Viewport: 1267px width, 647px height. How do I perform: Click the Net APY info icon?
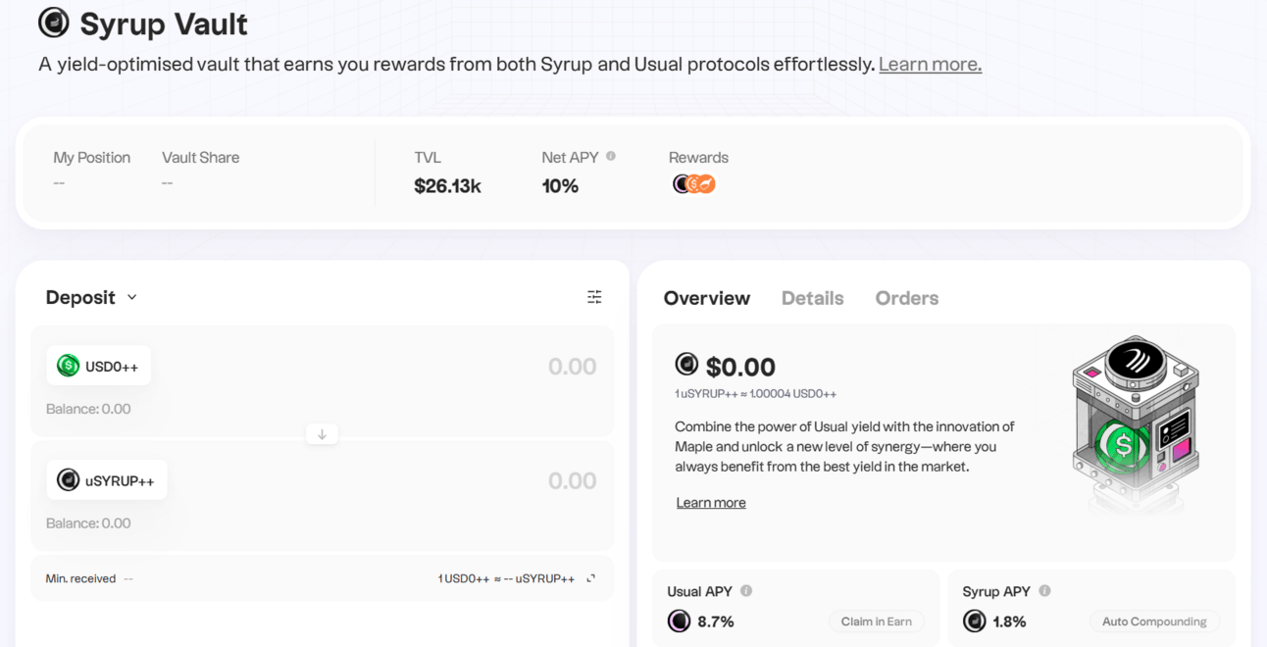(611, 156)
